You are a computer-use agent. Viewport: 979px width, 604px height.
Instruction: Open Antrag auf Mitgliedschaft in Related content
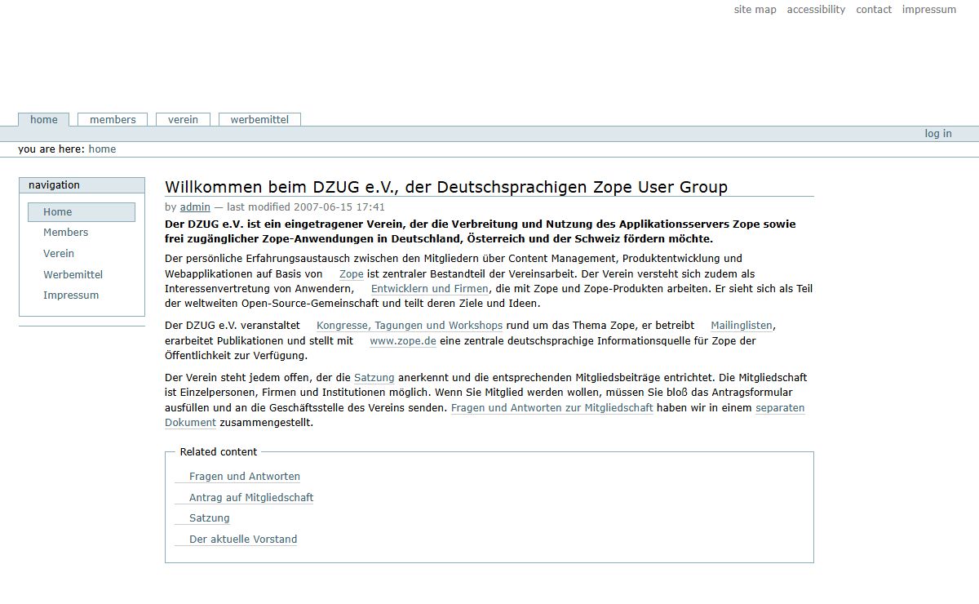(x=251, y=498)
